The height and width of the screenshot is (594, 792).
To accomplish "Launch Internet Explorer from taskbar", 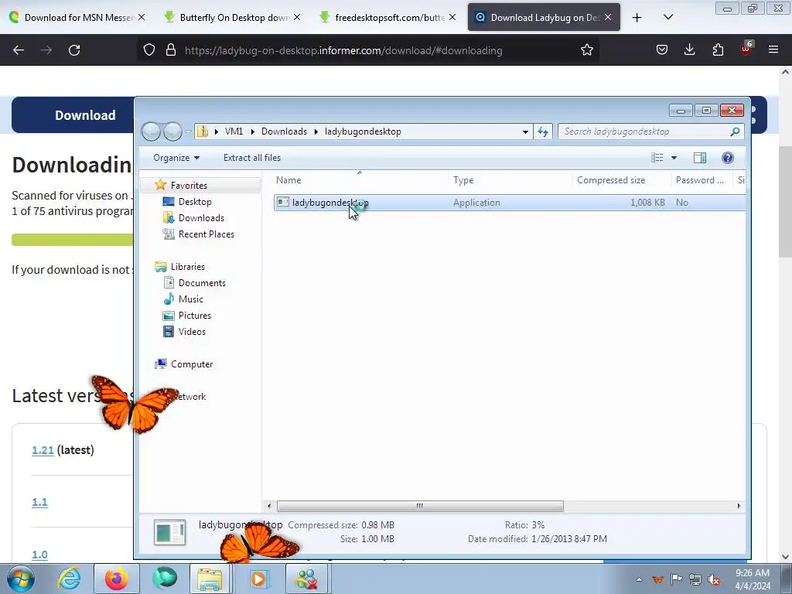I will click(x=69, y=579).
